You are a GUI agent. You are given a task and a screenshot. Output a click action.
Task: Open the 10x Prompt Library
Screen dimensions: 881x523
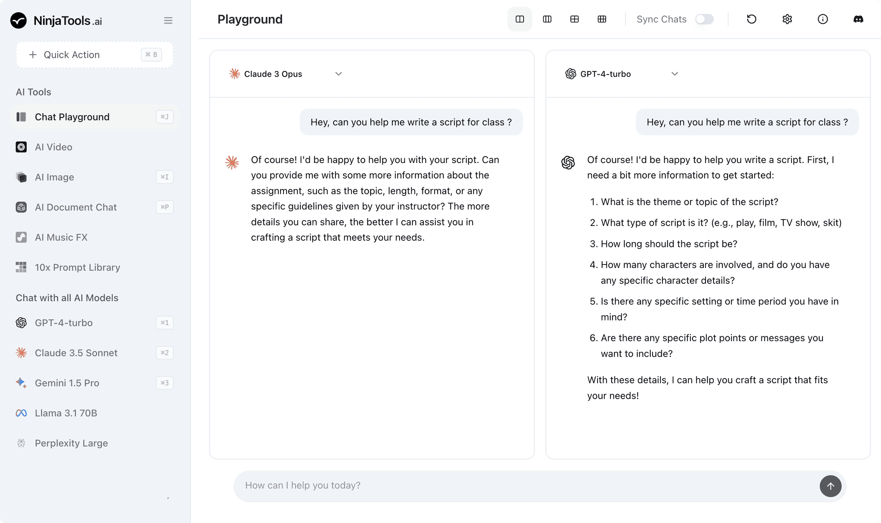click(x=77, y=267)
